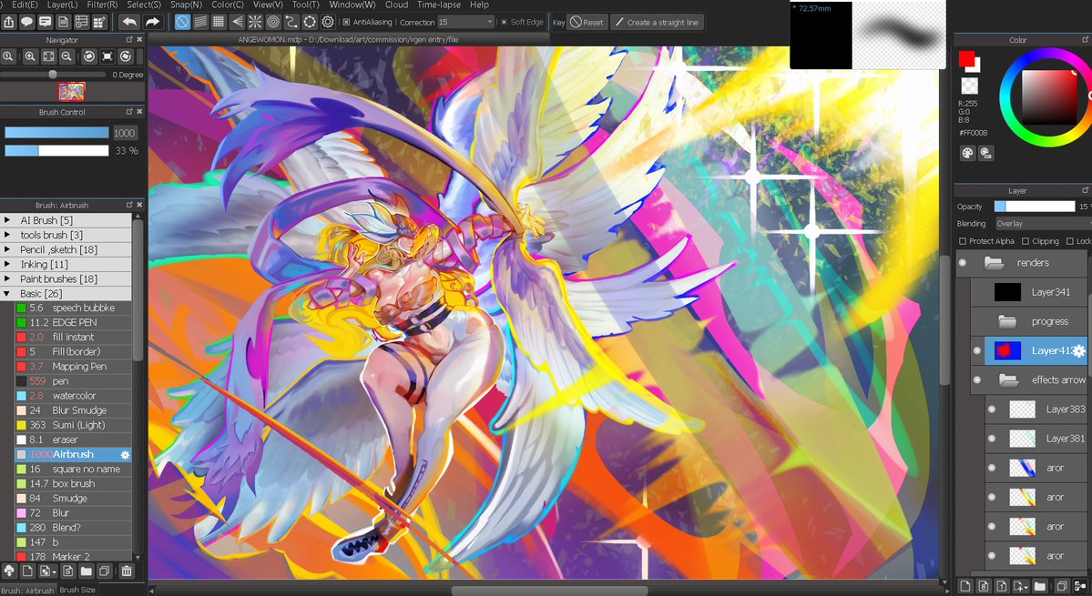Click the Navigator rotate left icon
Image resolution: width=1092 pixels, height=596 pixels.
click(89, 56)
